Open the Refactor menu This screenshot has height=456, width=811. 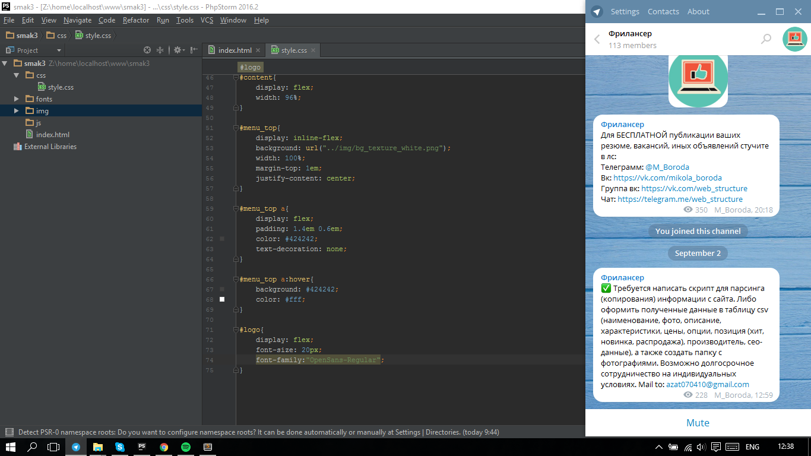pyautogui.click(x=136, y=20)
